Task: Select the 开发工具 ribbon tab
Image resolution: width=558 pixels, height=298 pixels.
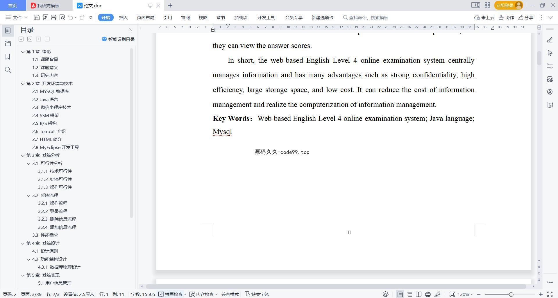Action: (266, 17)
